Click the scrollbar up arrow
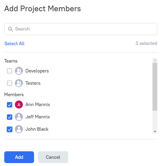 click(x=155, y=61)
